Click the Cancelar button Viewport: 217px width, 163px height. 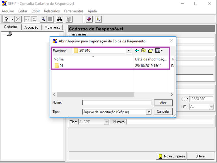coord(163,111)
